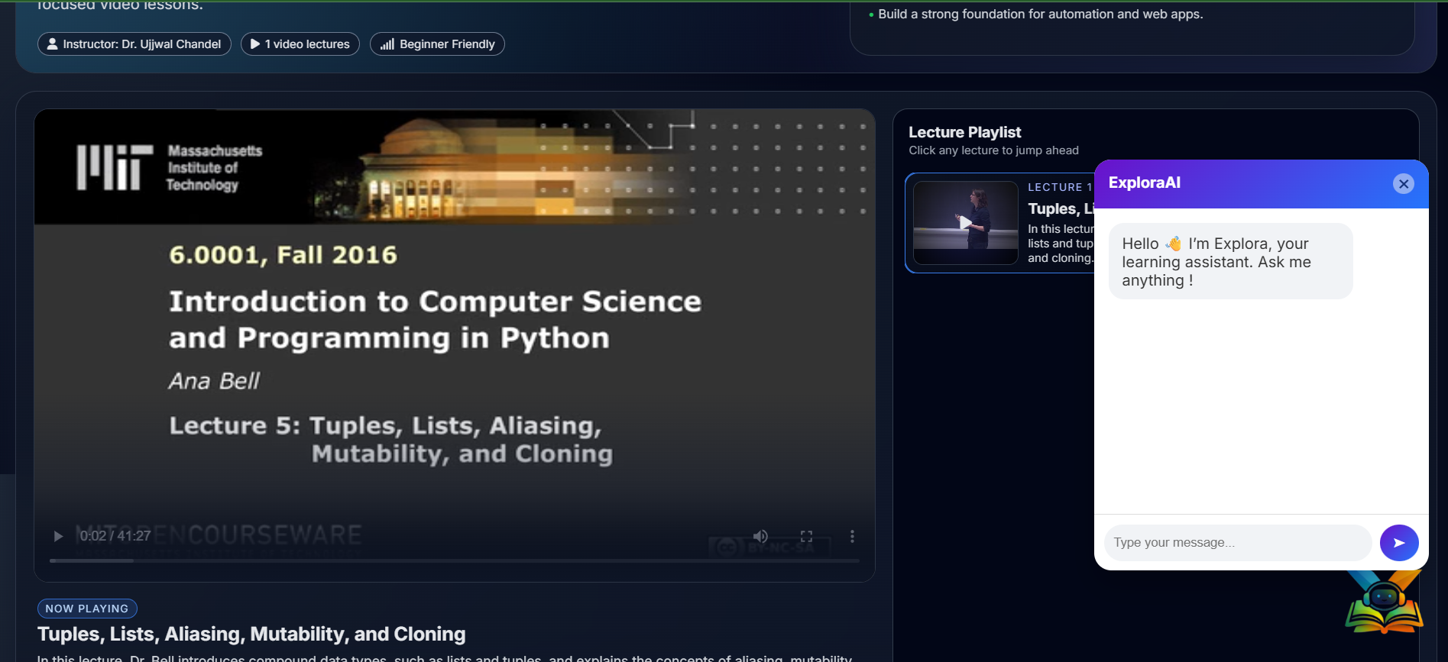Focus the Type your message field
Screen dimensions: 1448x662
[x=1238, y=543]
